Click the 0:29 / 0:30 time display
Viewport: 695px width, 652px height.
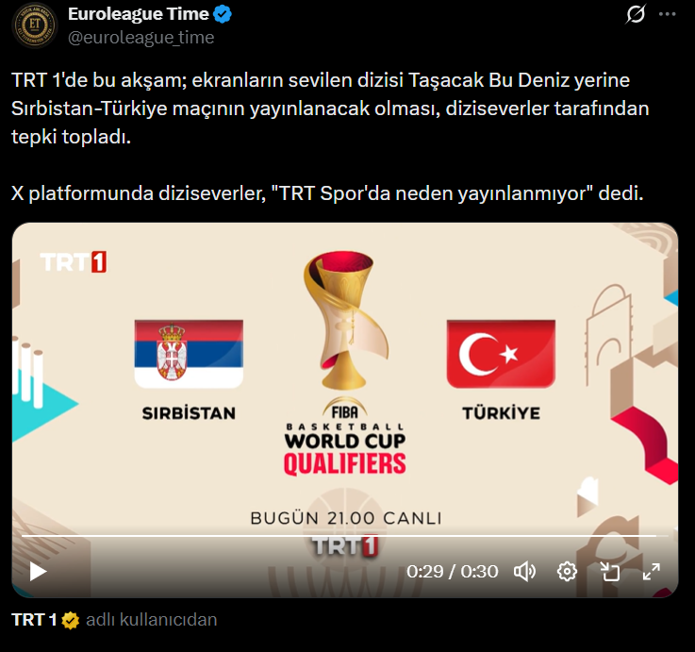(452, 571)
